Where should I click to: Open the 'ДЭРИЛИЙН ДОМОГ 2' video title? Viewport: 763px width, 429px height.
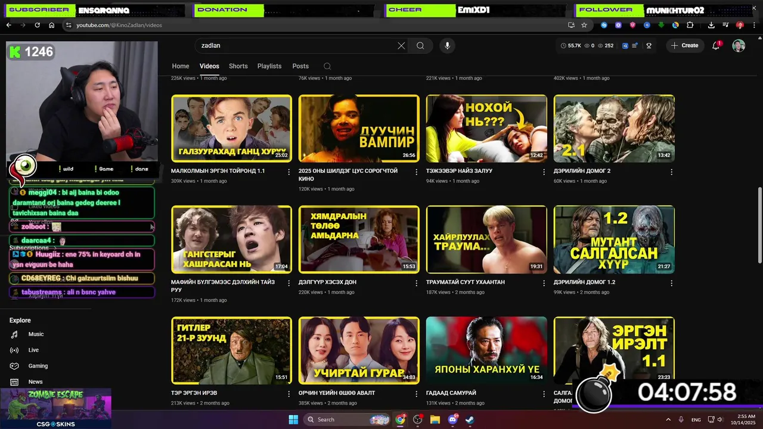coord(582,171)
